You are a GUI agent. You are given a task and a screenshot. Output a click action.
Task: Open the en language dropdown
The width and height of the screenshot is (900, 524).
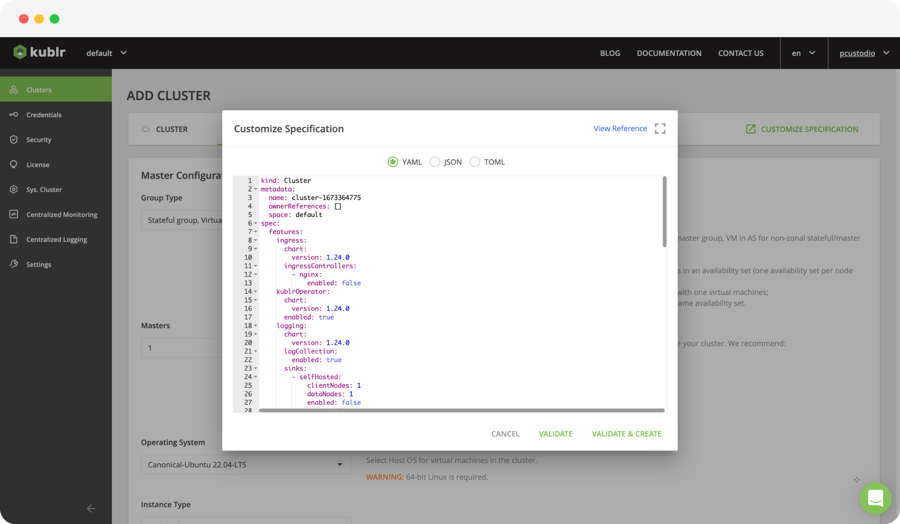[803, 53]
